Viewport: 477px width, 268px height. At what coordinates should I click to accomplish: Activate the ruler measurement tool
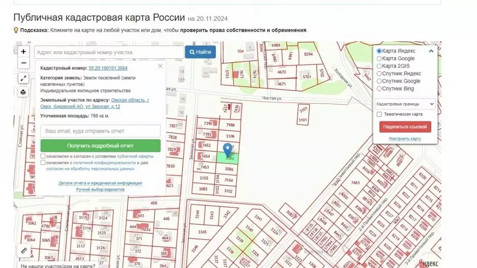[x=24, y=251]
